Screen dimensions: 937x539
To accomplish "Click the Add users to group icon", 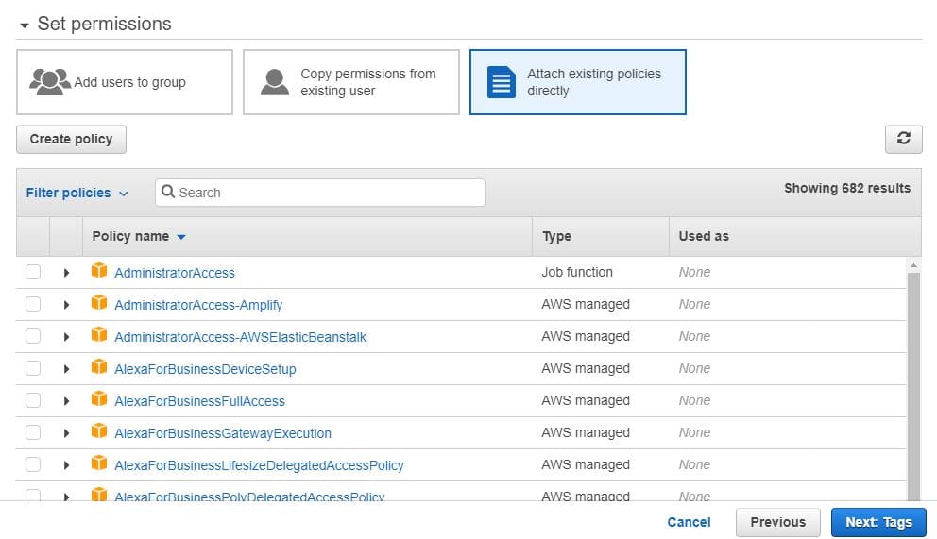I will click(x=50, y=82).
